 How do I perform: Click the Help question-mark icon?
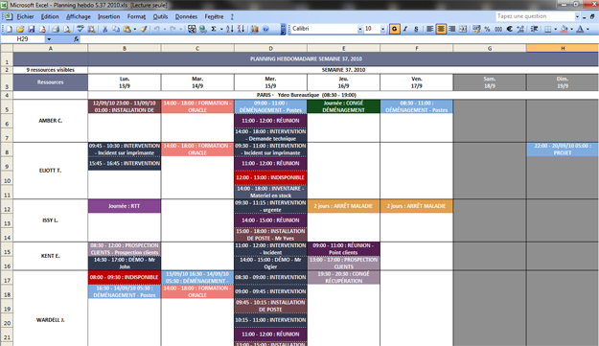pos(265,29)
